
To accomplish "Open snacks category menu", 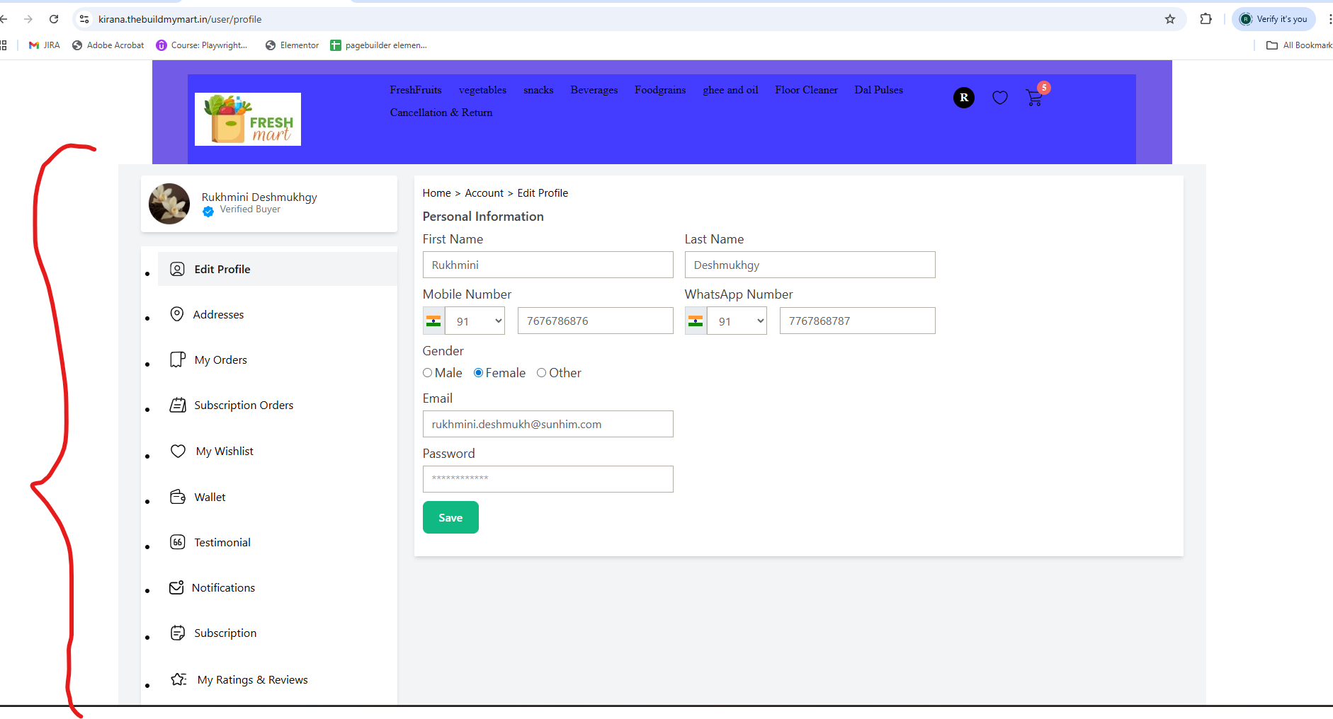I will point(538,90).
